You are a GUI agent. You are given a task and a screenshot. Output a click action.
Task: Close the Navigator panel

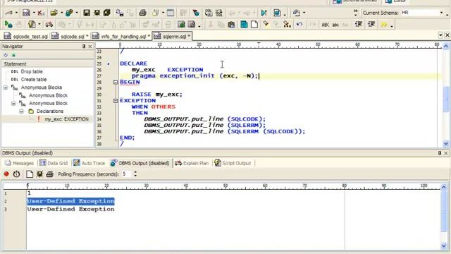tap(90, 46)
